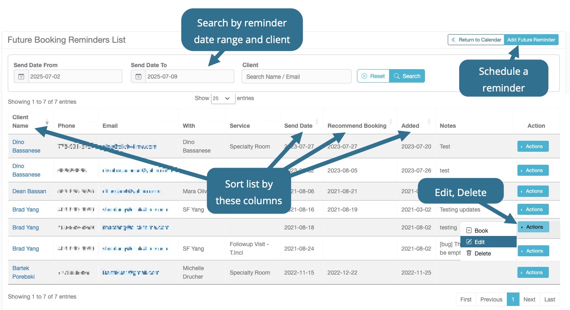
Task: Select Edit in the Actions menu
Action: pos(480,242)
